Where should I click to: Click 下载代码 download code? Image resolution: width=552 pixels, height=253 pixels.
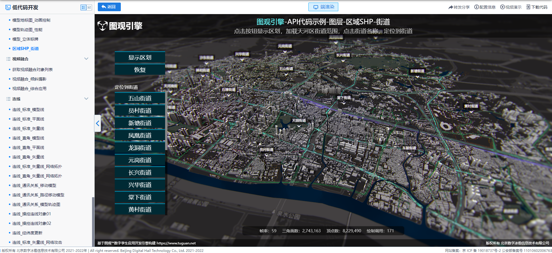coord(537,7)
